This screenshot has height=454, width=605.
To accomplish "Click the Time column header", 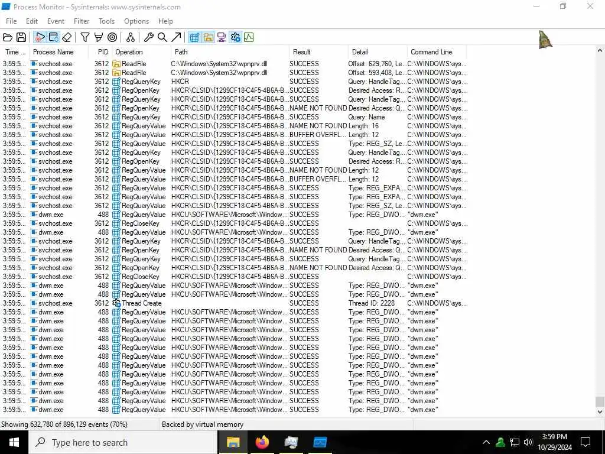I will [x=15, y=52].
